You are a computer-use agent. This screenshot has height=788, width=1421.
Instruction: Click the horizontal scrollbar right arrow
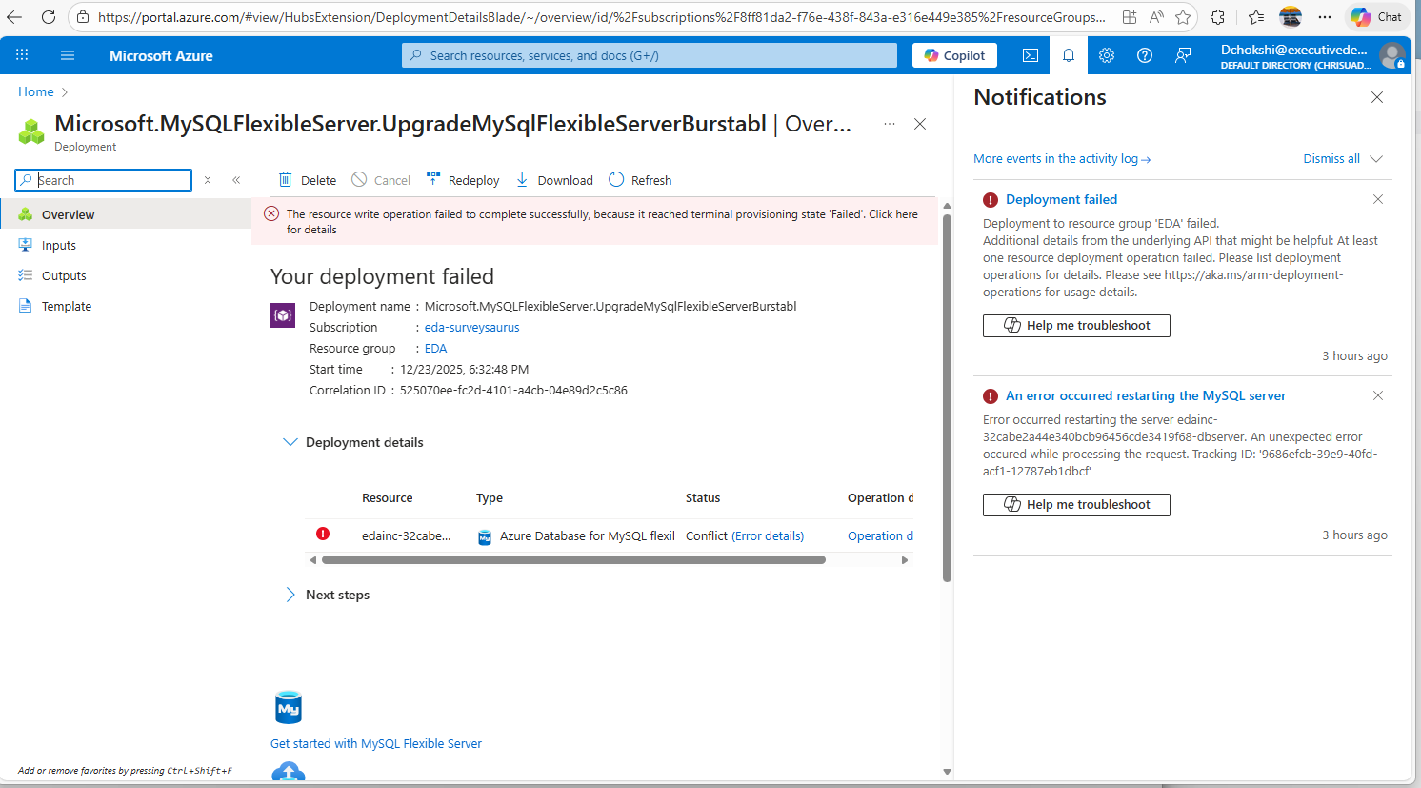pos(905,560)
